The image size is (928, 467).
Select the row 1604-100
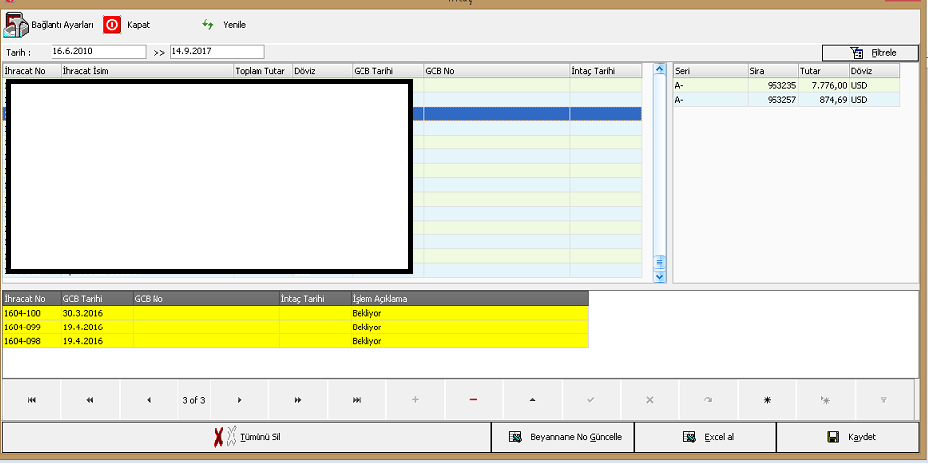296,313
